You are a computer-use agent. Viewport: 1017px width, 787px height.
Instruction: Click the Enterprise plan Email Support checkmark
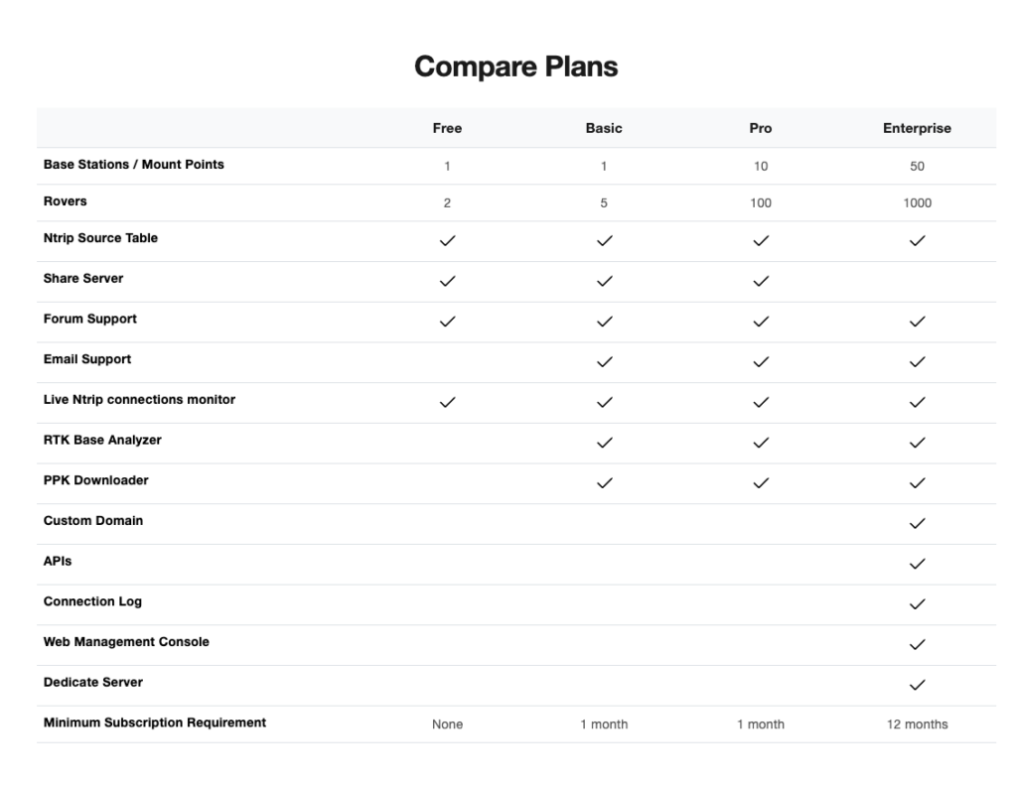pos(918,362)
